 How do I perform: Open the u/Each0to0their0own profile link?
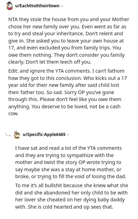point(37,6)
